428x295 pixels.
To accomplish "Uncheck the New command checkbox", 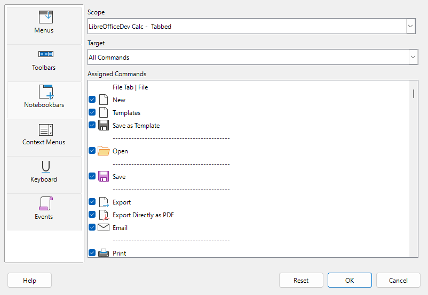I will pos(92,100).
